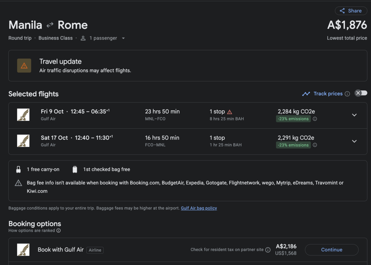Click the emissions info icon for the return flight
Screen dimensions: 371x265
pos(315,145)
